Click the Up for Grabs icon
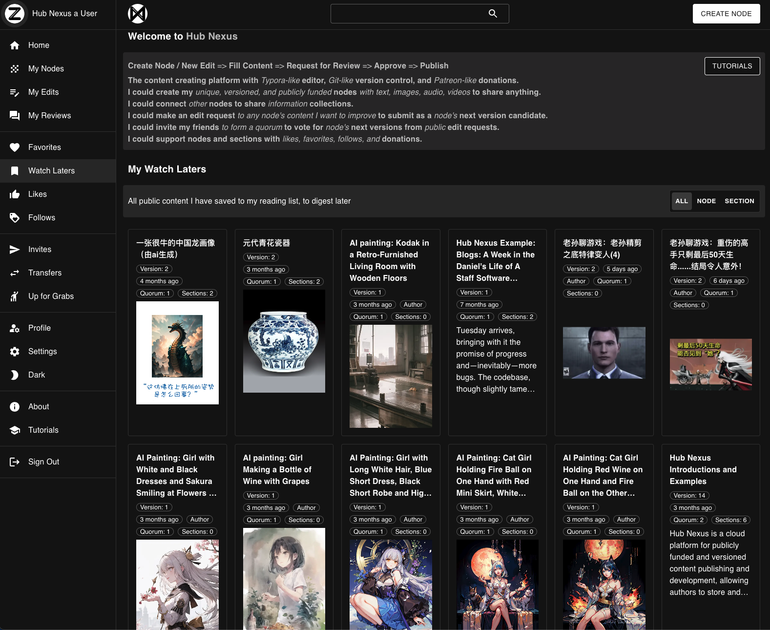770x630 pixels. (15, 296)
